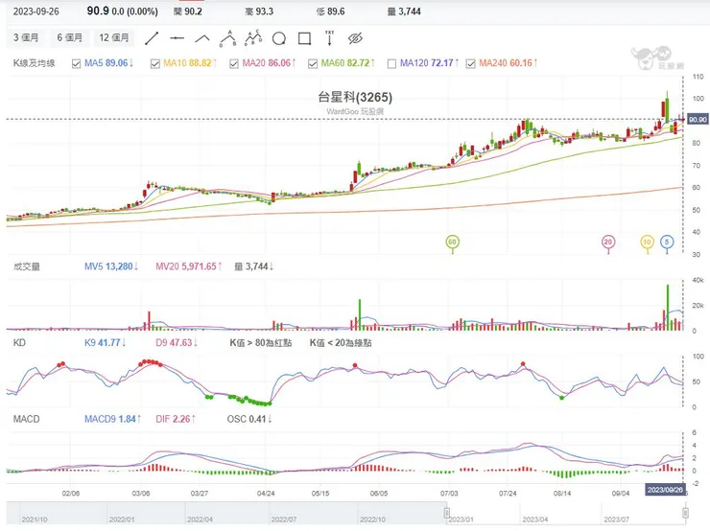Click the OSC 0.41 value
The height and width of the screenshot is (531, 710).
(x=249, y=419)
